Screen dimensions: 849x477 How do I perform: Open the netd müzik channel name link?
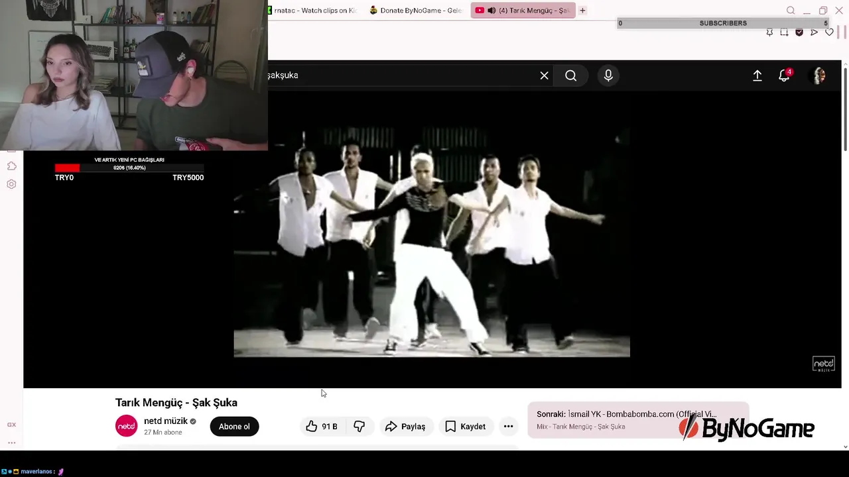coord(166,421)
